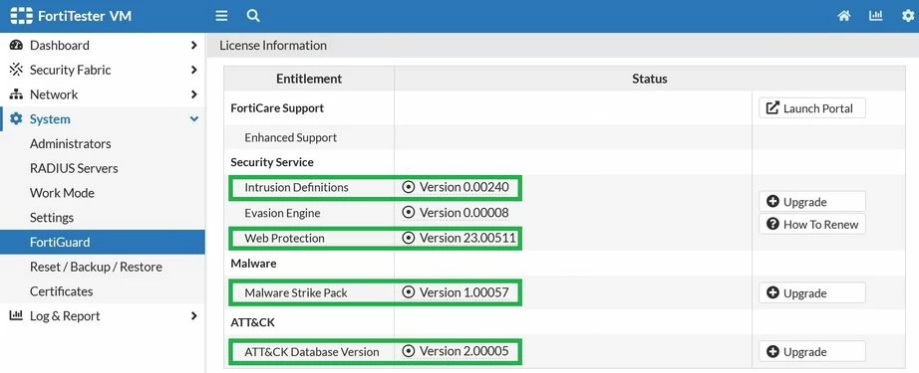Image resolution: width=919 pixels, height=373 pixels.
Task: Click the System gear icon in sidebar
Action: coord(16,118)
